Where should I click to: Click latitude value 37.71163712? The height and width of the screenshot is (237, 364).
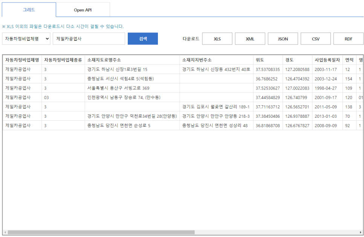pyautogui.click(x=268, y=107)
